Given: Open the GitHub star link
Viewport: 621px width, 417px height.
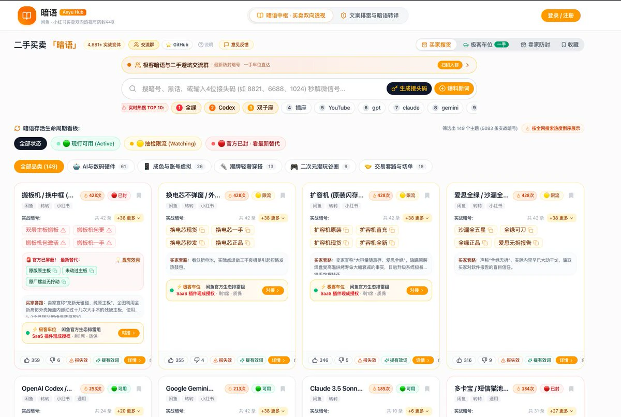Looking at the screenshot, I should [x=177, y=45].
